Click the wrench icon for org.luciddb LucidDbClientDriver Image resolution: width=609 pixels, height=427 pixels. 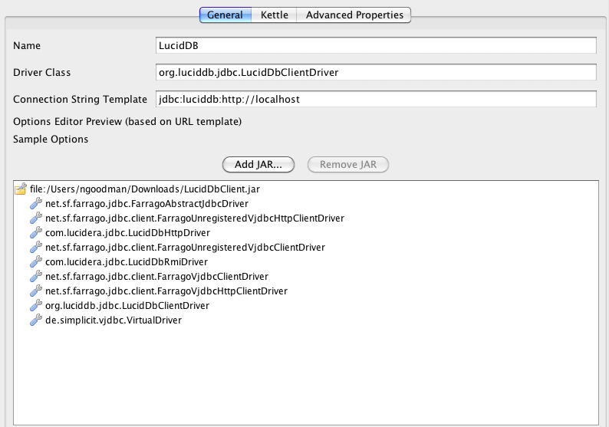tap(36, 305)
